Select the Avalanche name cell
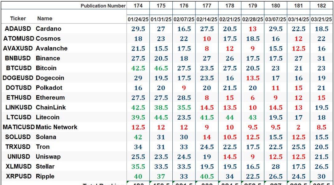Image resolution: width=334 pixels, height=185 pixels. (x=51, y=48)
